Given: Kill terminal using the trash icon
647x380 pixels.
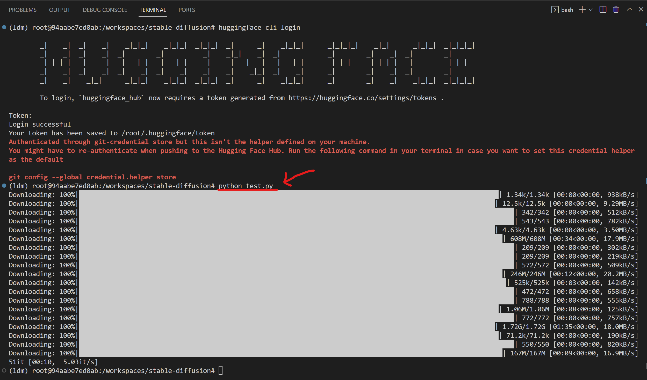Looking at the screenshot, I should [616, 10].
